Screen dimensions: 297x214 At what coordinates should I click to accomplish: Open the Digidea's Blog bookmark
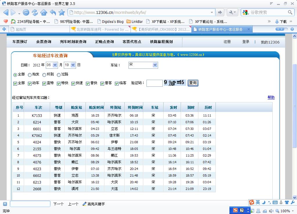[111, 21]
